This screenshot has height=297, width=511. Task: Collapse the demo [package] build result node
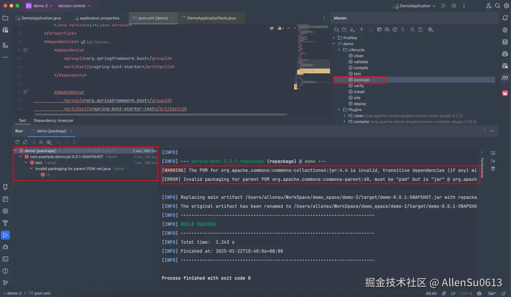(16, 151)
